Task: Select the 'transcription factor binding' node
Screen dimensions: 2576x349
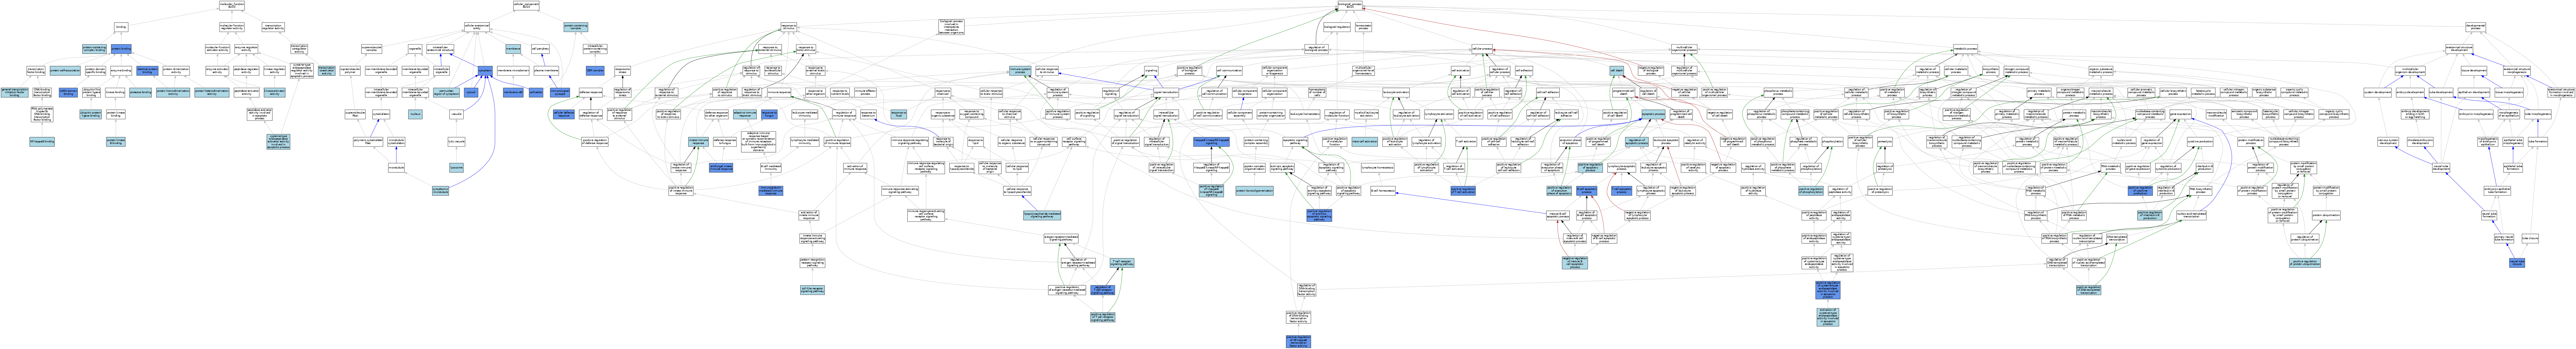Action: click(x=36, y=71)
